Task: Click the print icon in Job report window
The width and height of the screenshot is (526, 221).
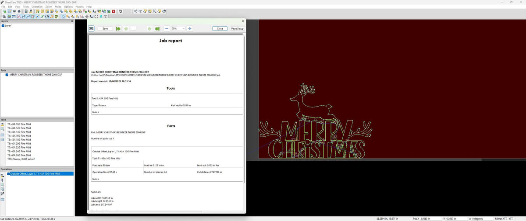Action: (92, 28)
